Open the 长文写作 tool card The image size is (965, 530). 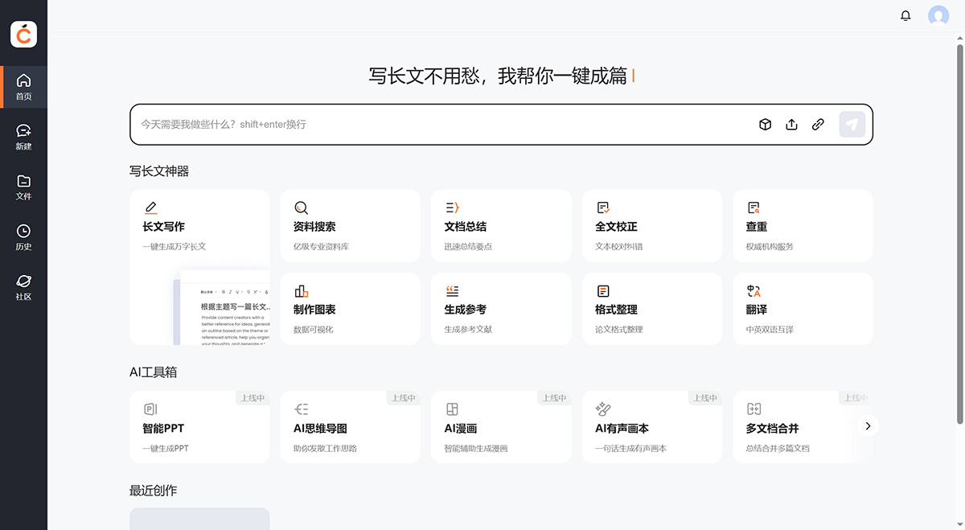click(x=199, y=225)
